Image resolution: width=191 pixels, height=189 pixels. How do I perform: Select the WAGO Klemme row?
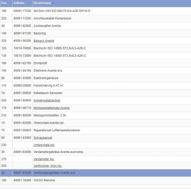click(x=95, y=180)
